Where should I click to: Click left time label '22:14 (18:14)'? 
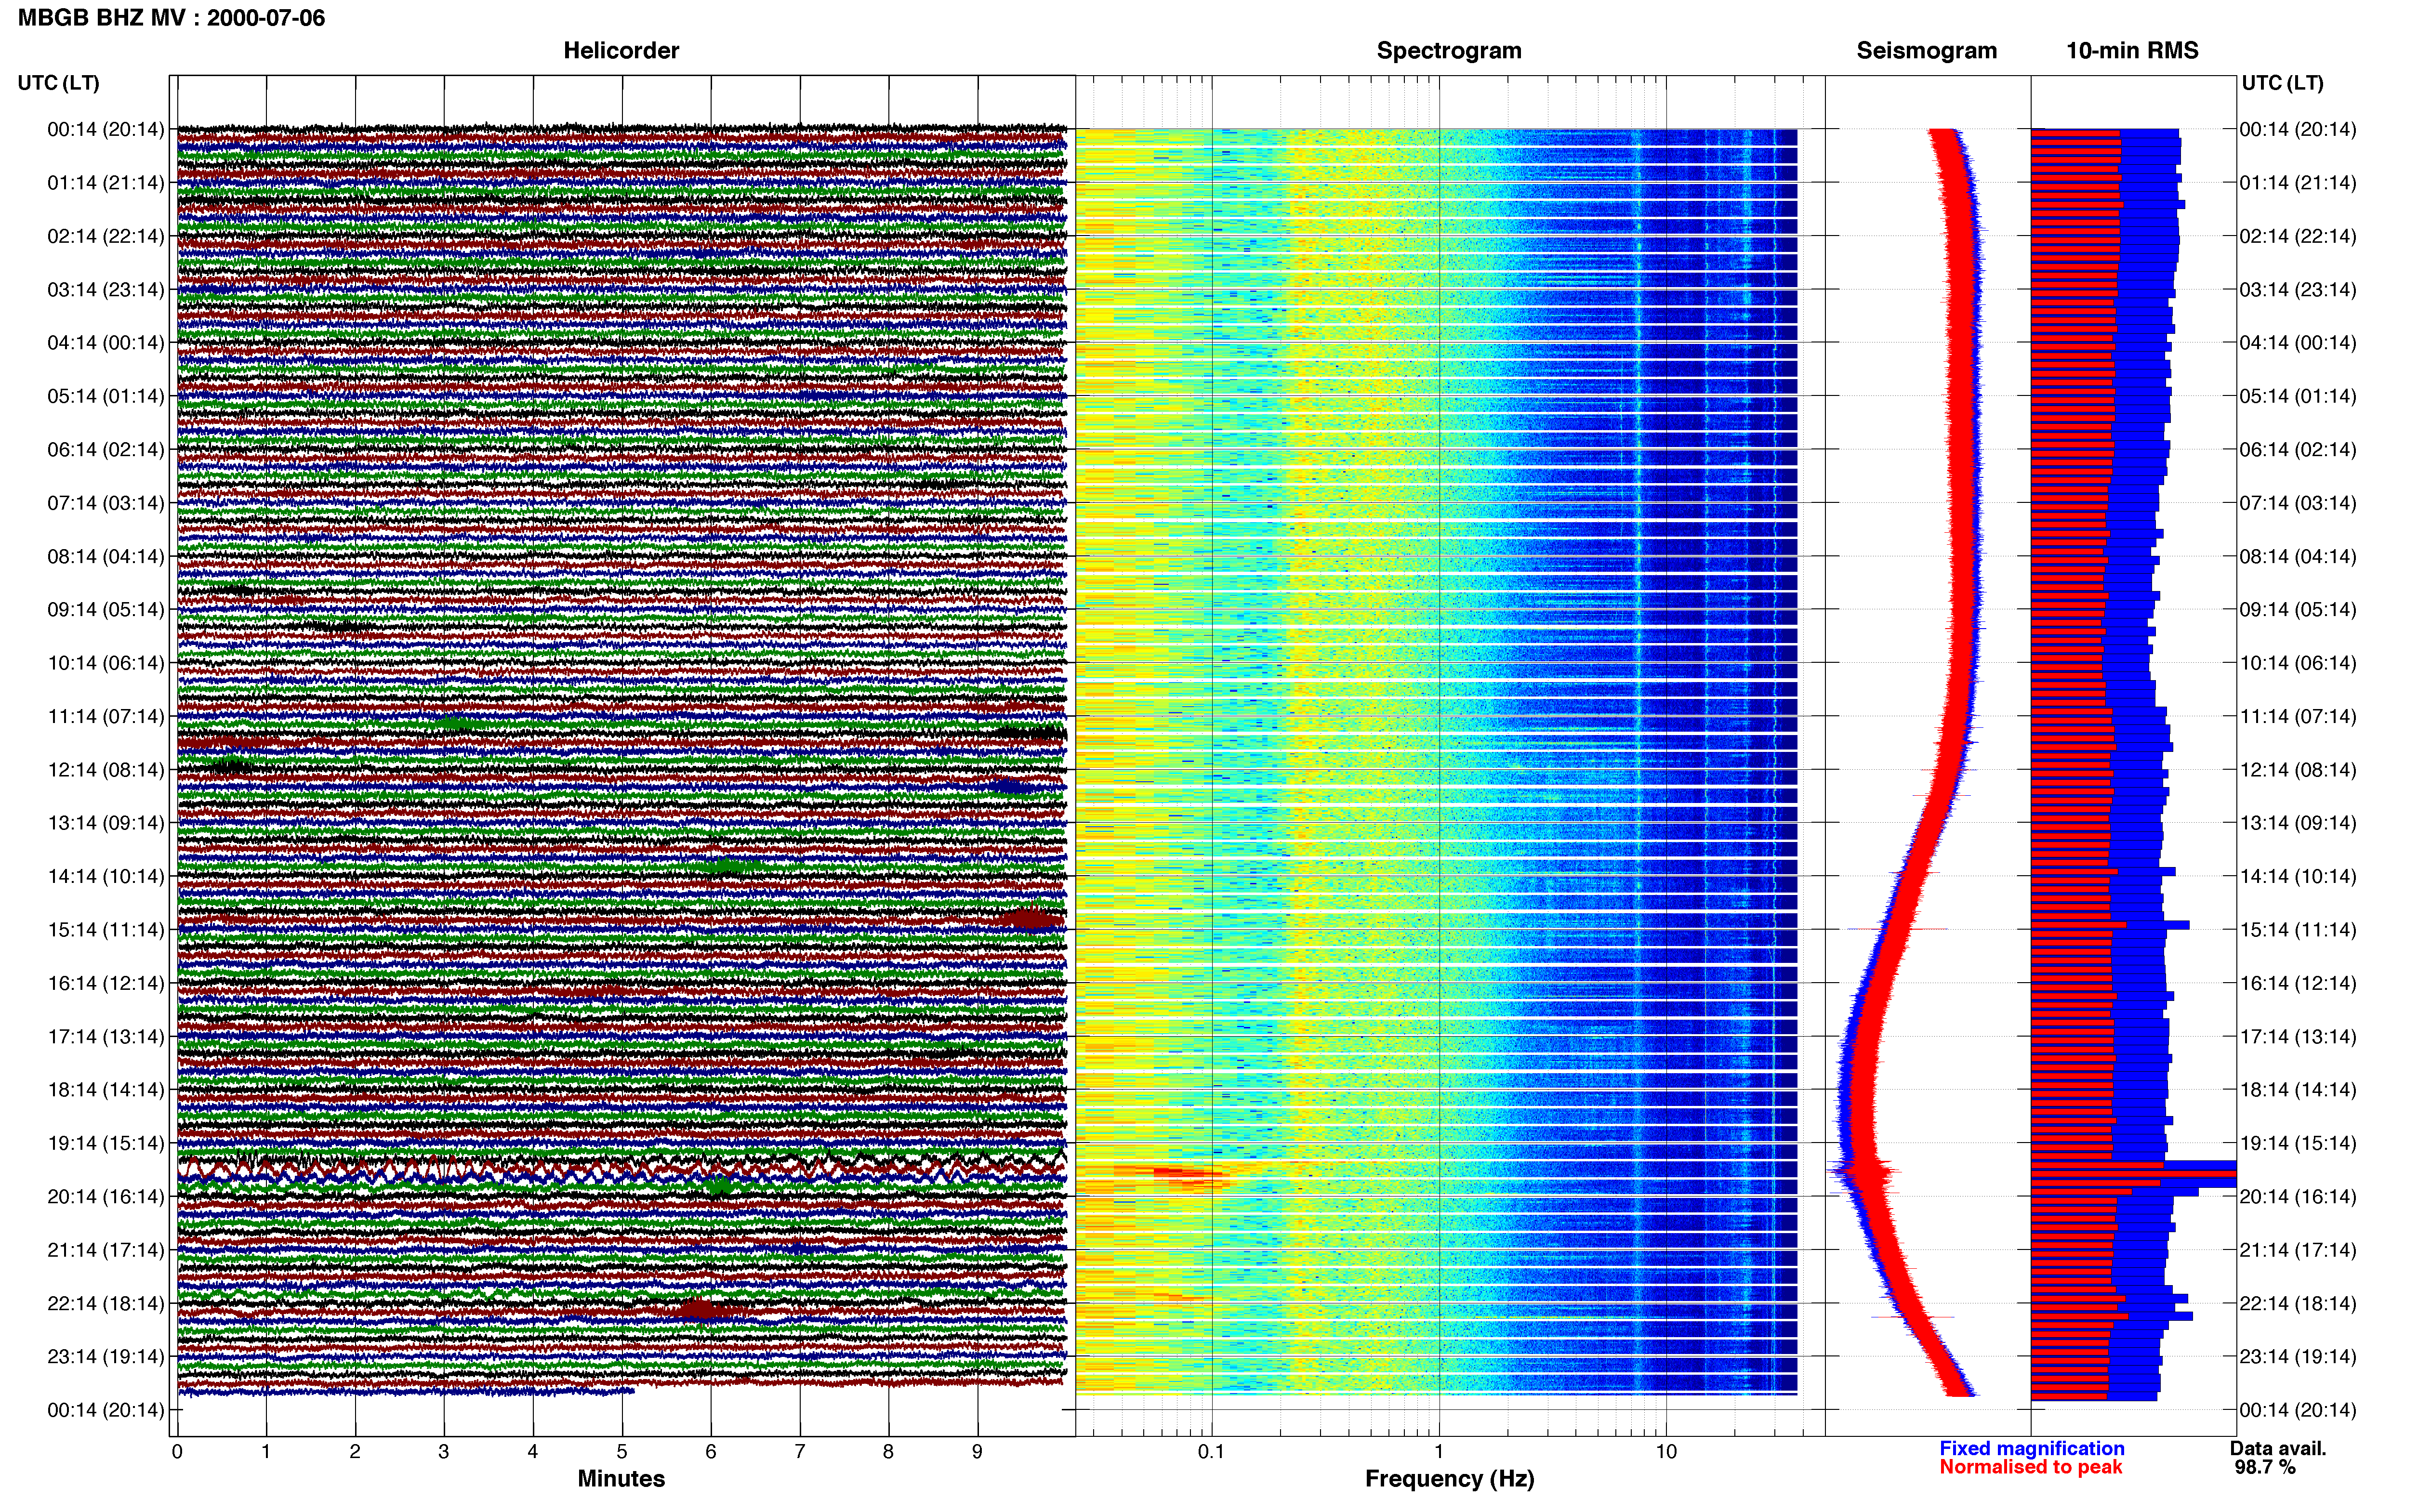point(106,1303)
